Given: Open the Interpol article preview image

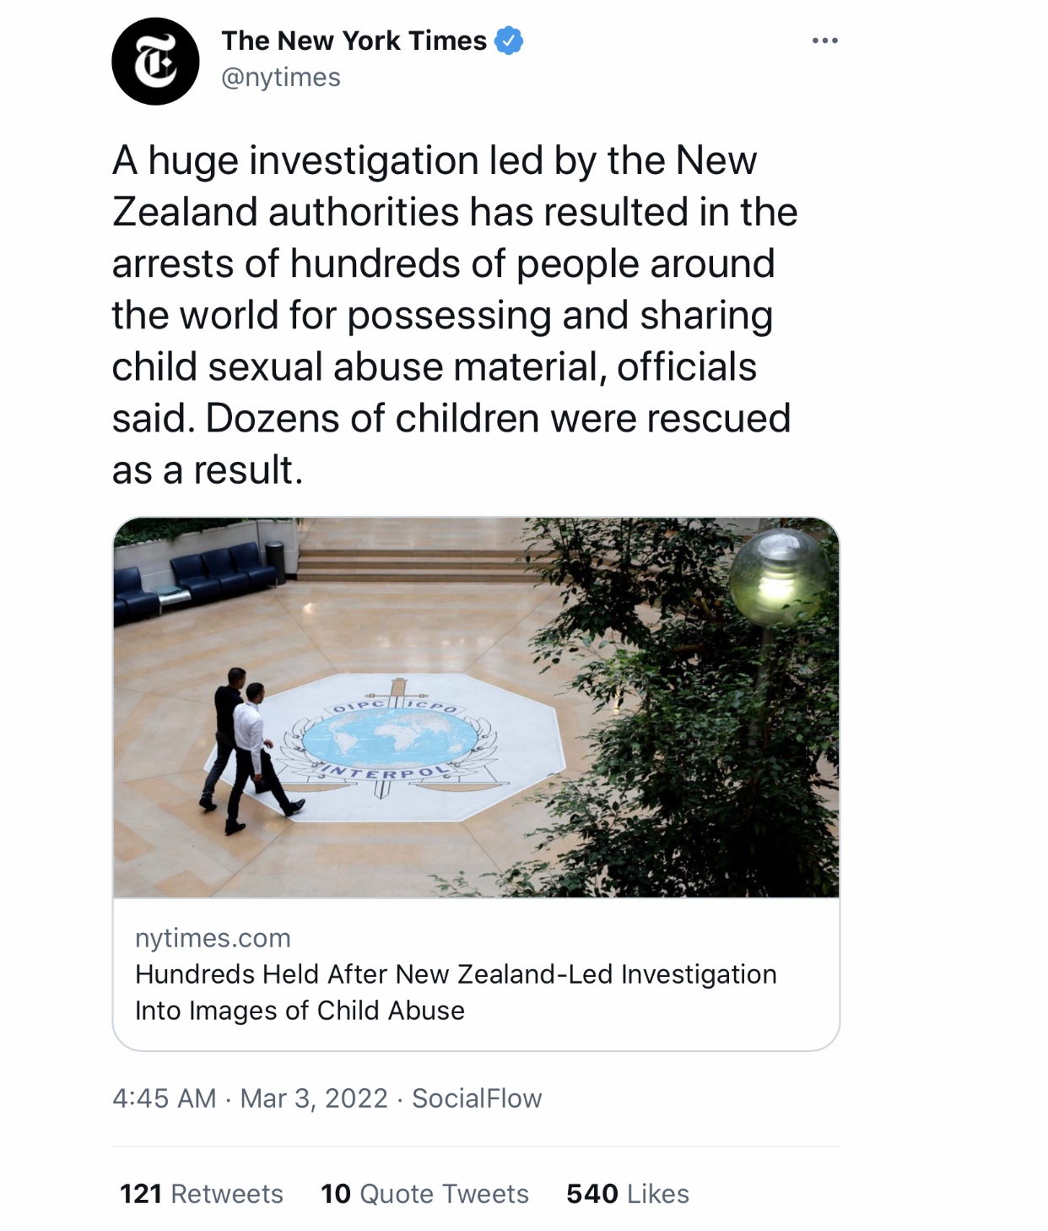Looking at the screenshot, I should click(476, 707).
